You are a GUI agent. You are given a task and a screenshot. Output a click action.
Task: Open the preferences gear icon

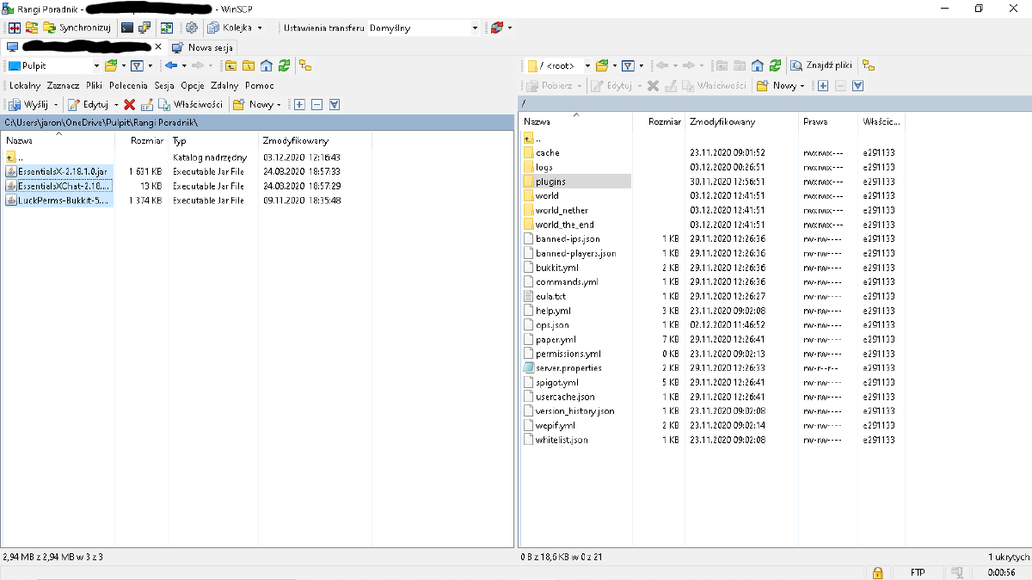coord(192,28)
